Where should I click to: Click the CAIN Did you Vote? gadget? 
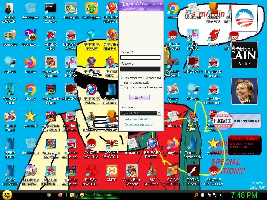244,55
